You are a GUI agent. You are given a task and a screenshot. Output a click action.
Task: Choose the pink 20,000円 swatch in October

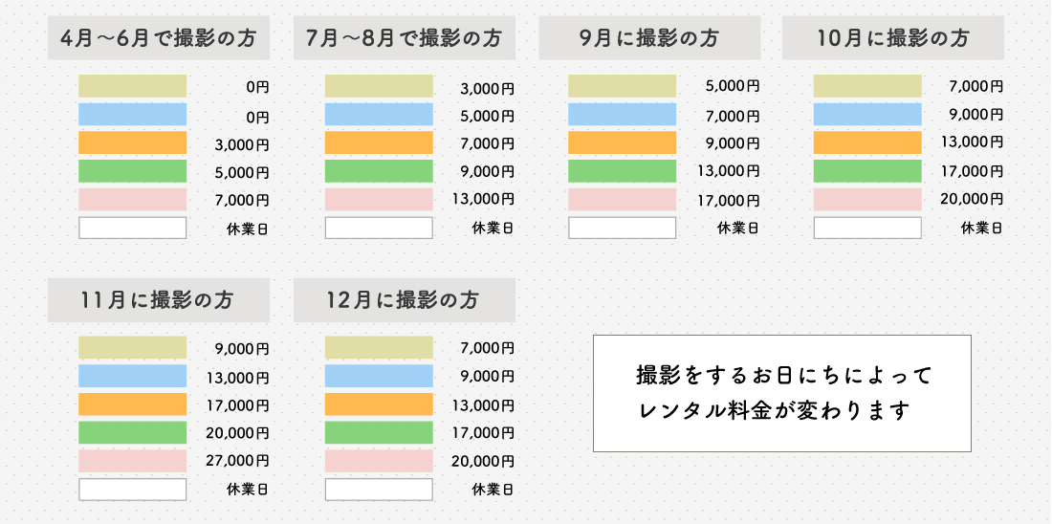867,199
